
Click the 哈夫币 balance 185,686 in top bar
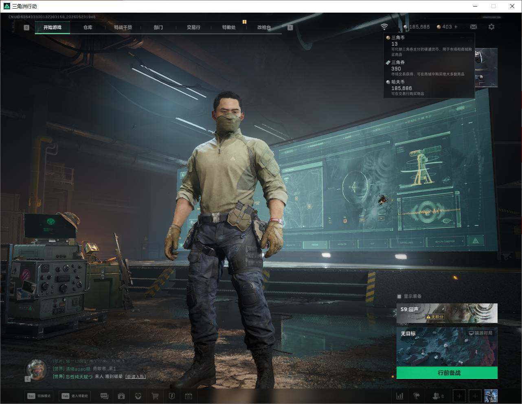click(417, 27)
